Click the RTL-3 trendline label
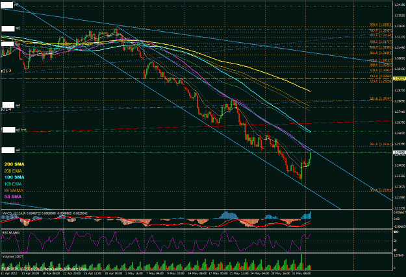The width and height of the screenshot is (406, 277). tap(6, 71)
